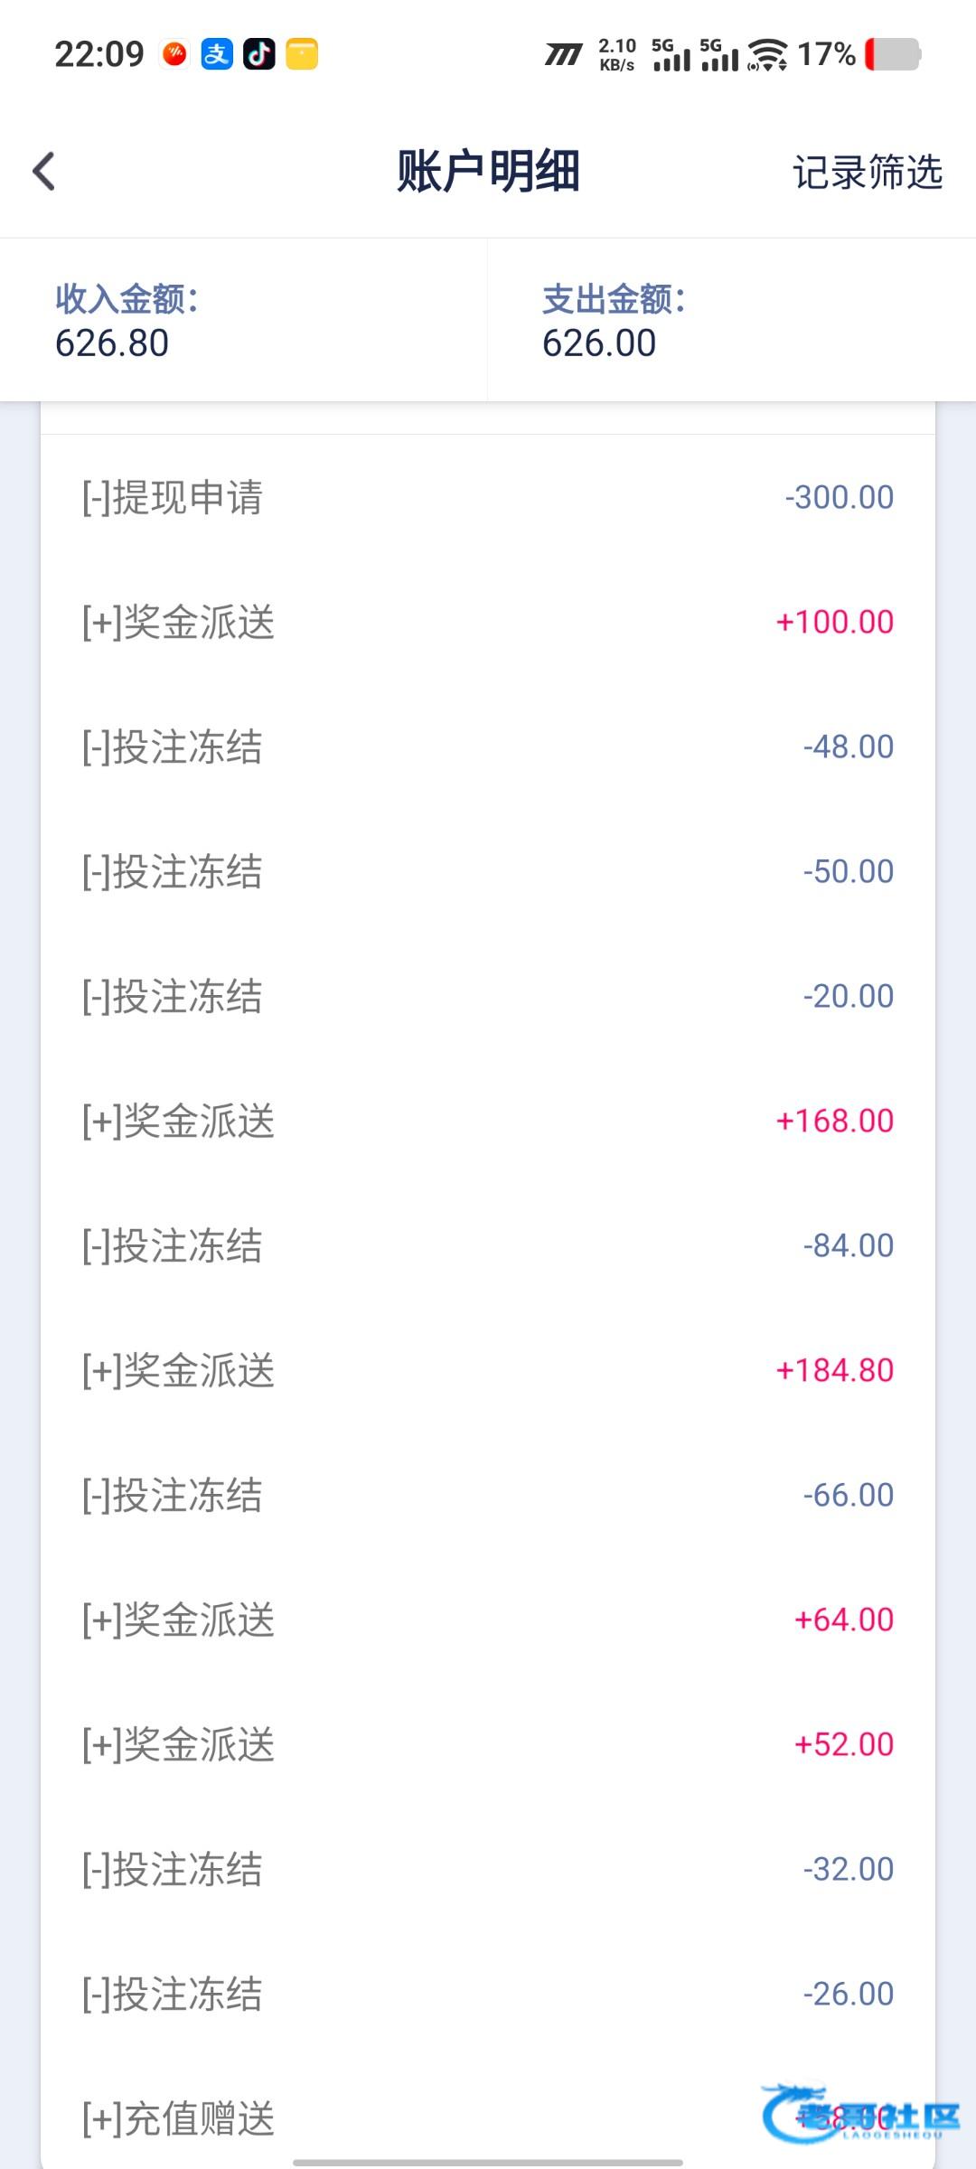Tap the first 5G signal bars icon
The width and height of the screenshot is (976, 2169).
(671, 55)
